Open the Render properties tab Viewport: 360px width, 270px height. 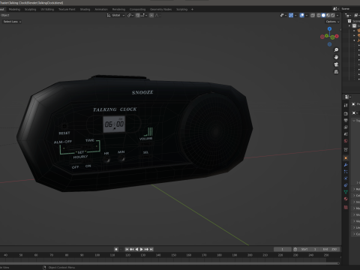coord(346,113)
